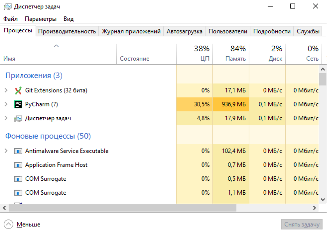Viewport: 327px width, 236px height.
Task: Minimize the Диспетчер задач window
Action: (x=270, y=6)
